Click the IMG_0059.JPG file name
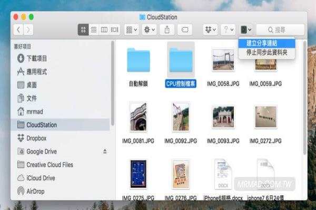The image size is (316, 210). (x=265, y=84)
